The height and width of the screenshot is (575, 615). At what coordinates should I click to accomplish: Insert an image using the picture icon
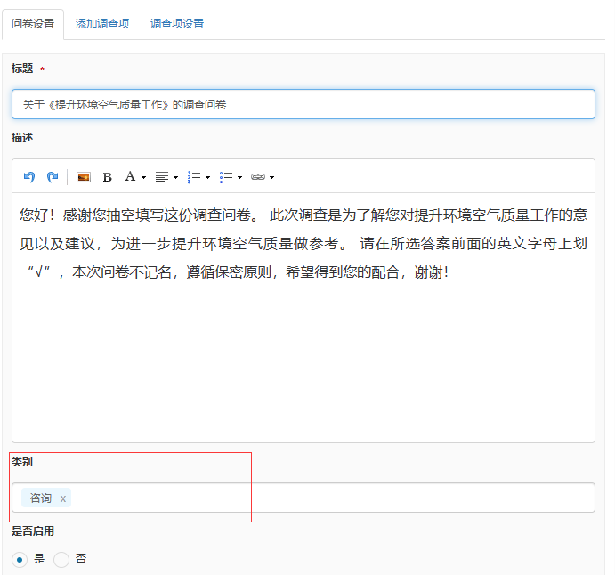tap(83, 177)
